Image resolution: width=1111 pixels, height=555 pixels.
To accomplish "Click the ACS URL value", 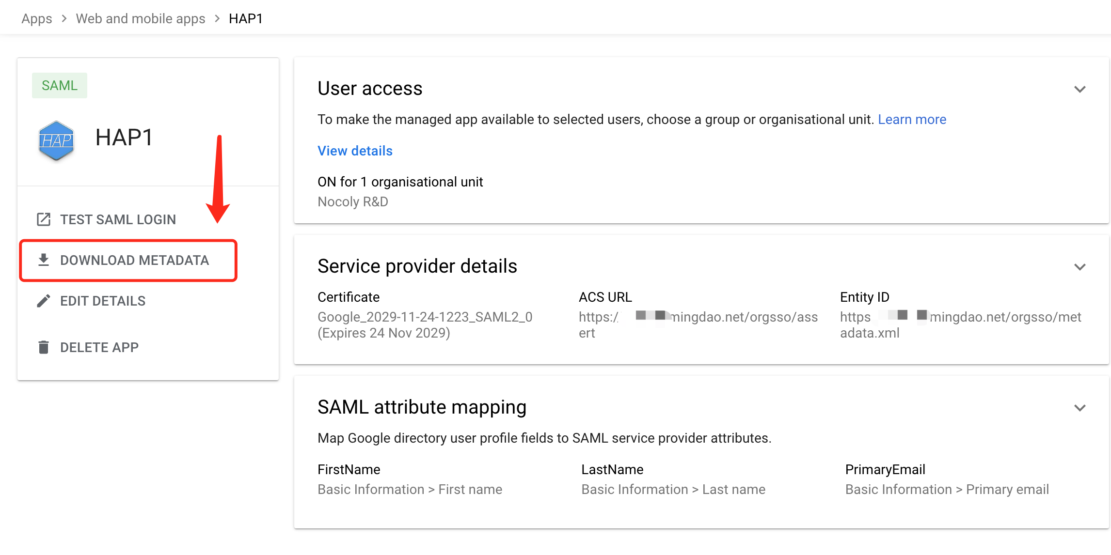I will click(x=698, y=324).
